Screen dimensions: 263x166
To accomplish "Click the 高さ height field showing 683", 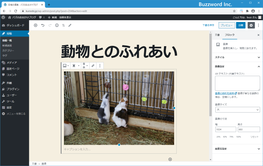I will point(249,129).
